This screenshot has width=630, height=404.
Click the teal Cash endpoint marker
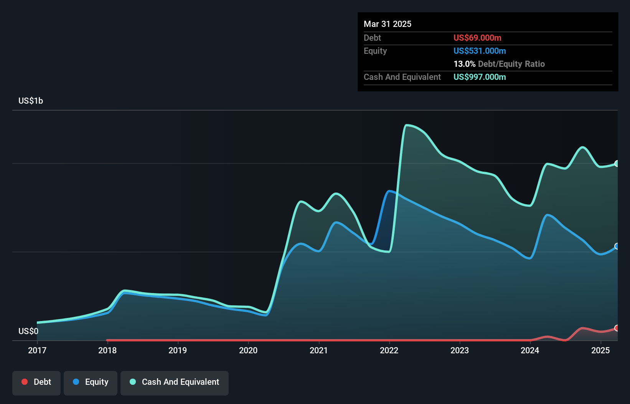coord(617,164)
